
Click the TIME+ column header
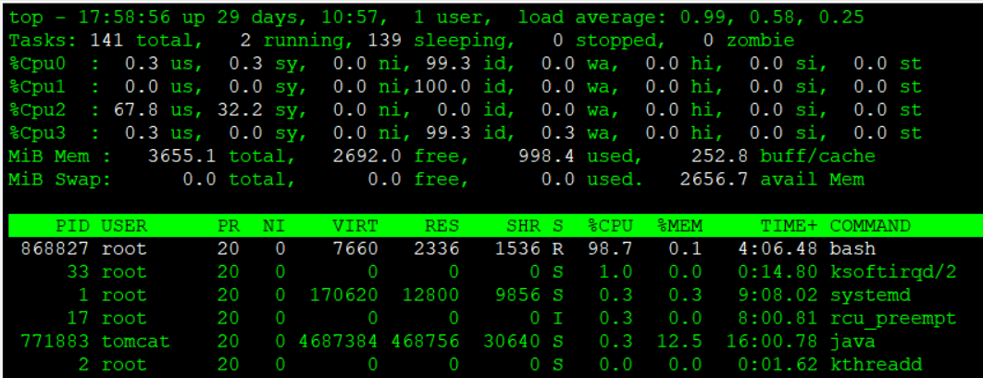[790, 225]
